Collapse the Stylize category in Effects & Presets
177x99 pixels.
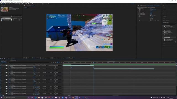[x=163, y=36]
